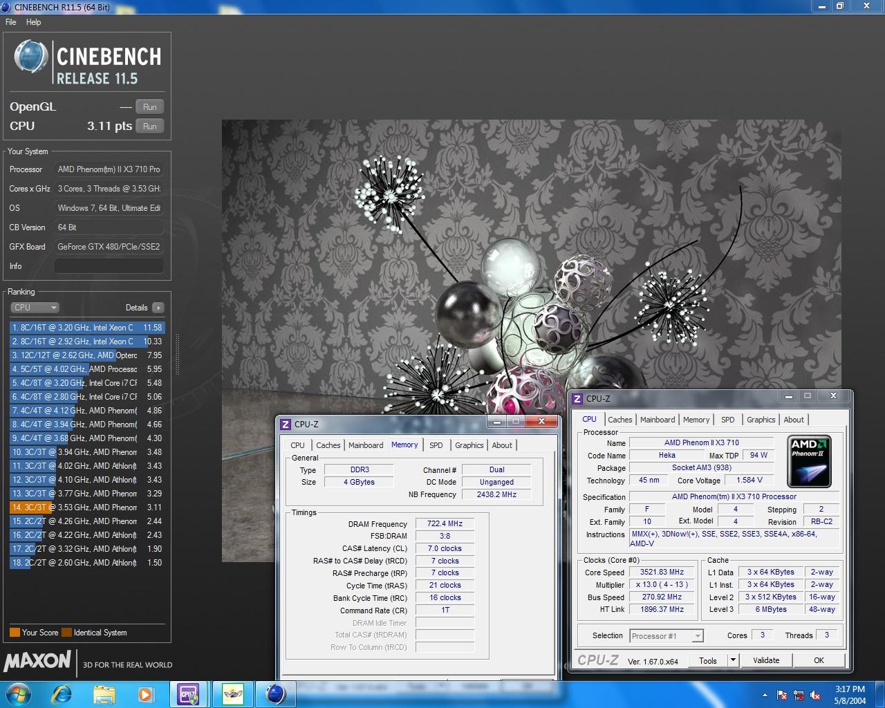Image resolution: width=885 pixels, height=708 pixels.
Task: Switch to Graphics tab in Memory CPU-Z window
Action: (x=469, y=445)
